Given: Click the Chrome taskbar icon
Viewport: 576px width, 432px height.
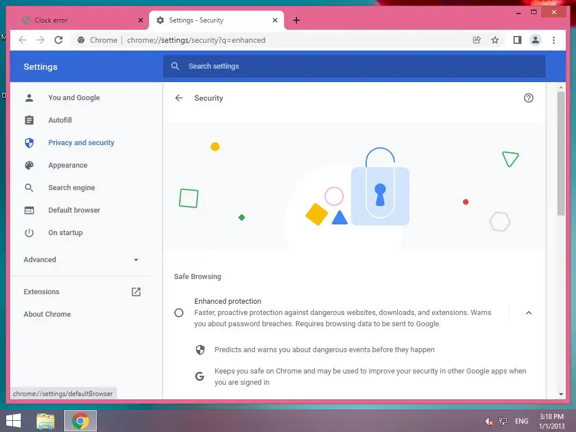Looking at the screenshot, I should pos(80,421).
